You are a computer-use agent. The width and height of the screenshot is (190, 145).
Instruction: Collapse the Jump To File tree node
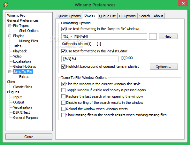coord(10,72)
